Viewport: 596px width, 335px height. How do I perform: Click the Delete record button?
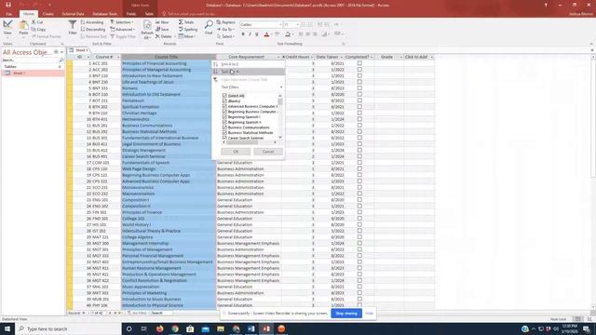point(164,36)
